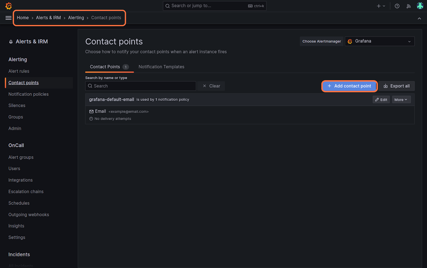
Task: Expand the More dropdown for grafana-default-email
Action: coord(401,100)
